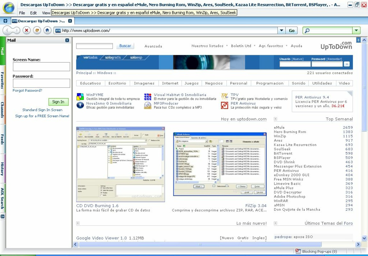Click inside the Screen Name field

point(41,66)
